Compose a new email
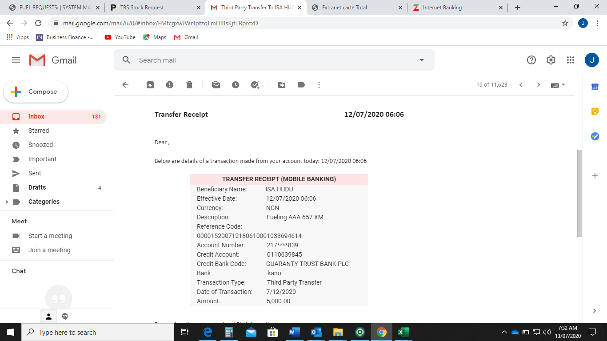 [x=36, y=92]
